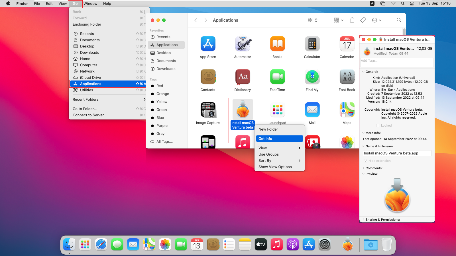Open the Sort By submenu
This screenshot has height=256, width=456.
click(279, 160)
